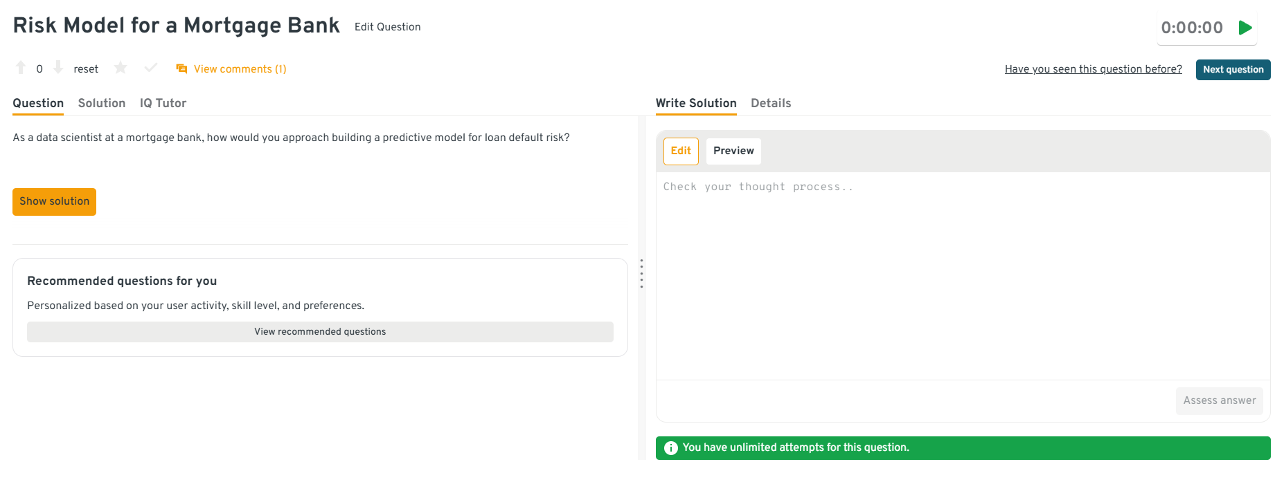Open View recommended questions

click(320, 332)
